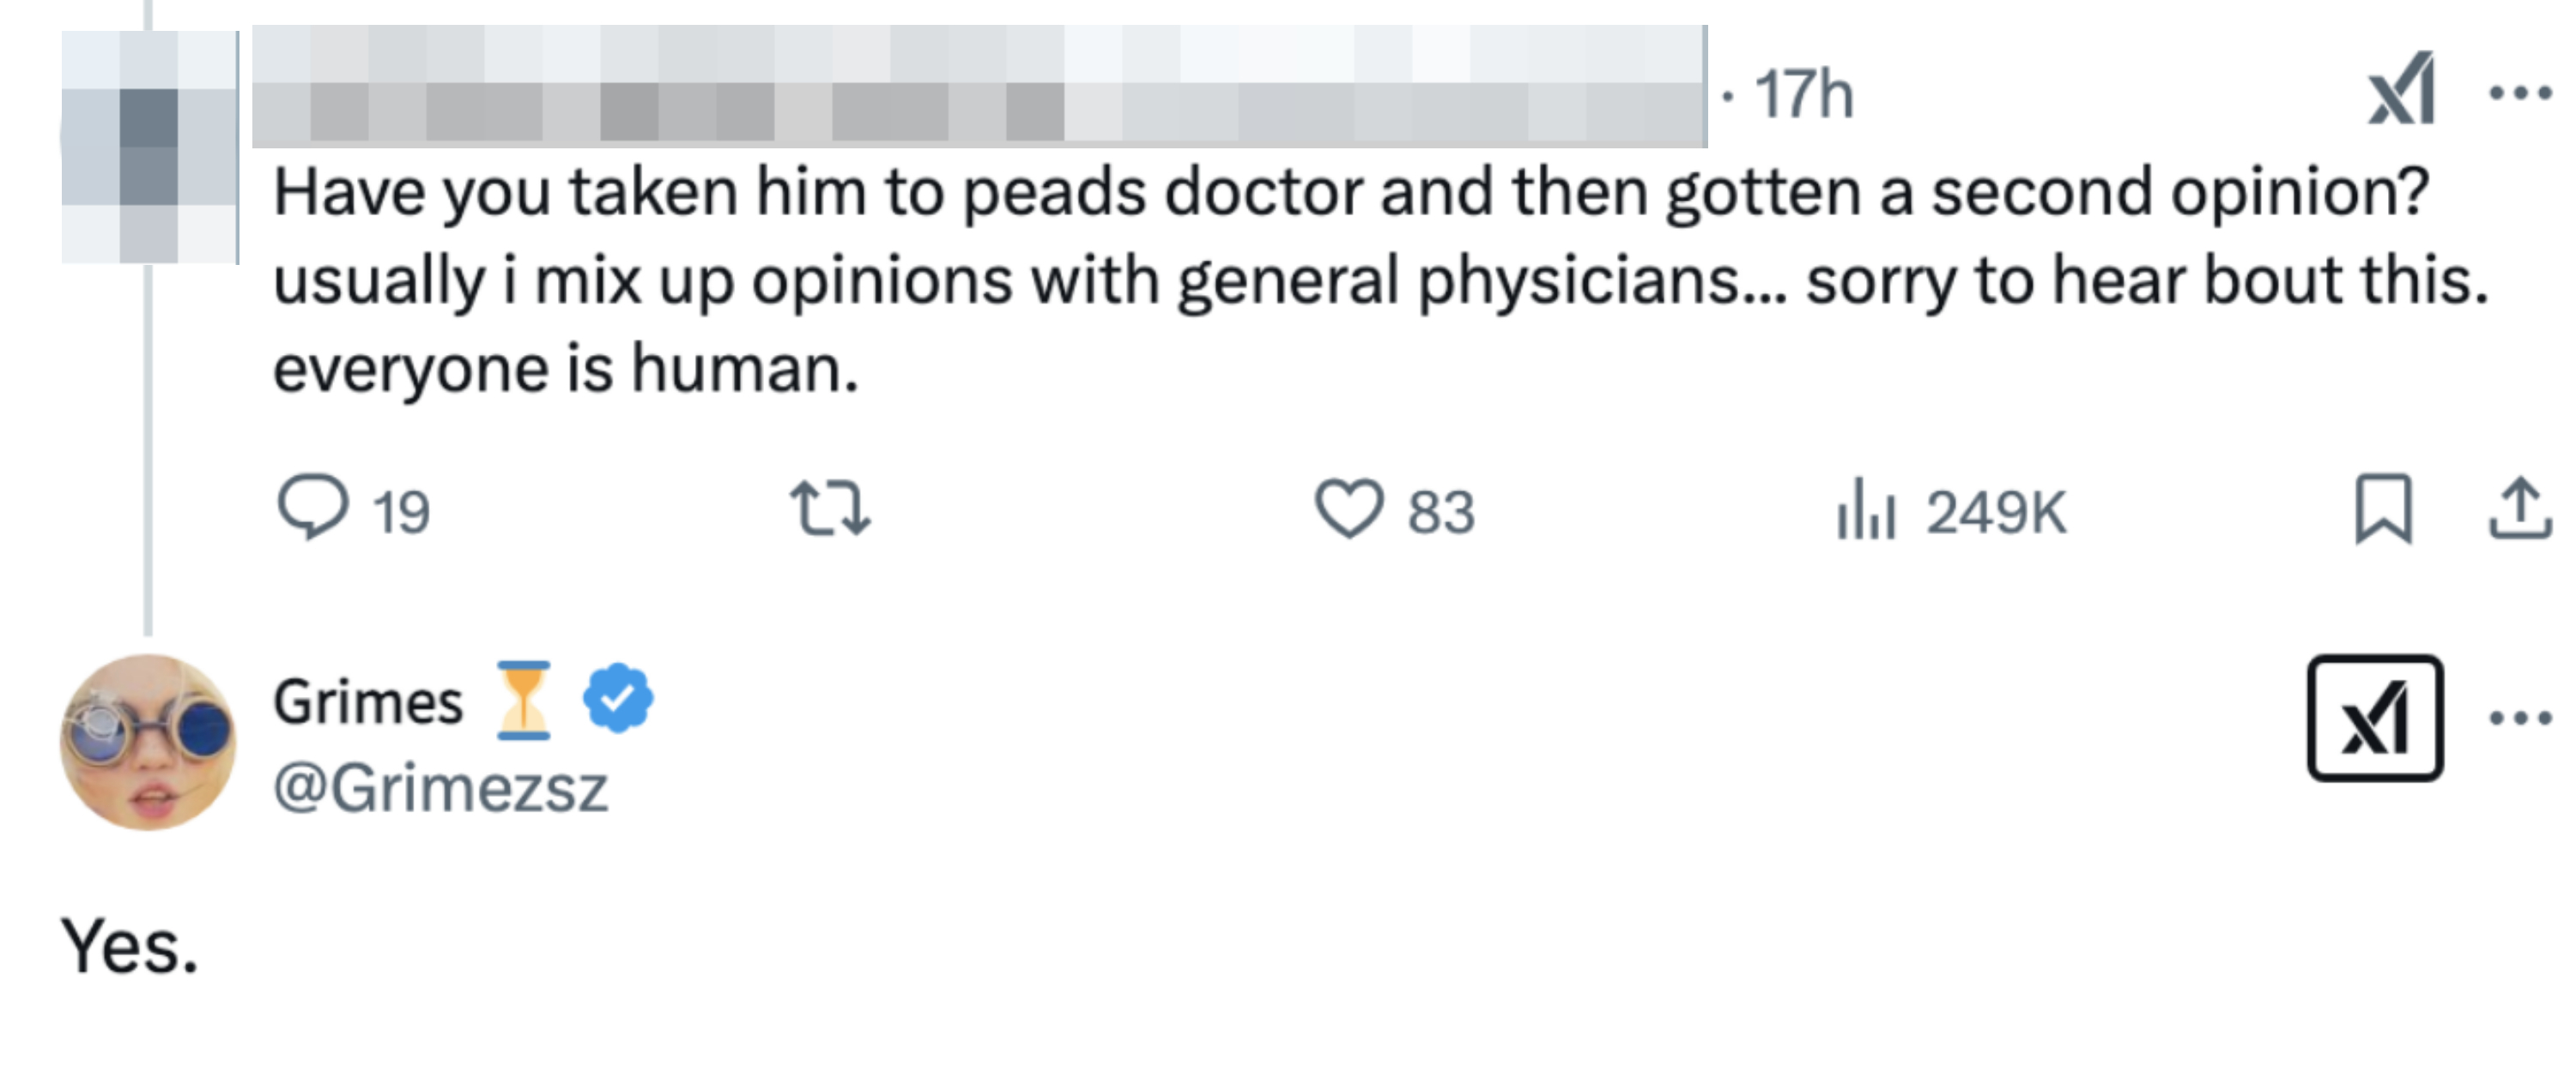Click the Grimes display name
Viewport: 2576px width, 1077px height.
368,701
